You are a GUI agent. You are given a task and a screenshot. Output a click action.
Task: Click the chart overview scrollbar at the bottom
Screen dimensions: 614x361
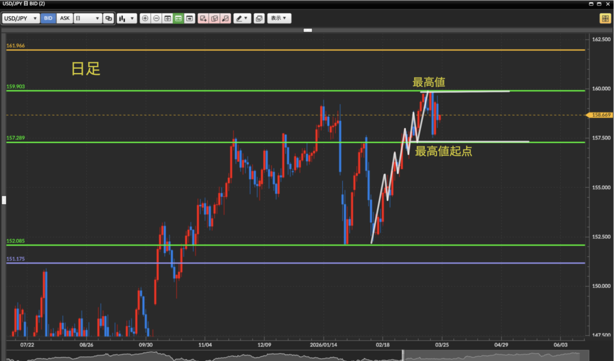tap(300, 357)
